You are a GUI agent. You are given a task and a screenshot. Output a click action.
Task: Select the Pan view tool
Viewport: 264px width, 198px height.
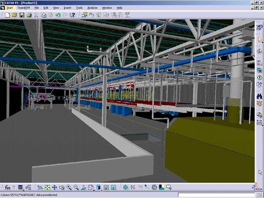54,187
